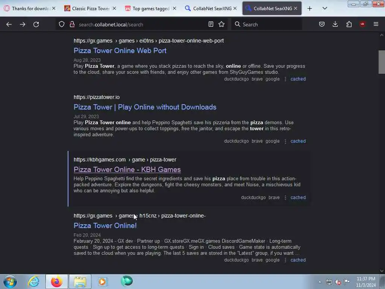Open the Windows Start menu orb
This screenshot has width=385, height=289.
tap(10, 281)
